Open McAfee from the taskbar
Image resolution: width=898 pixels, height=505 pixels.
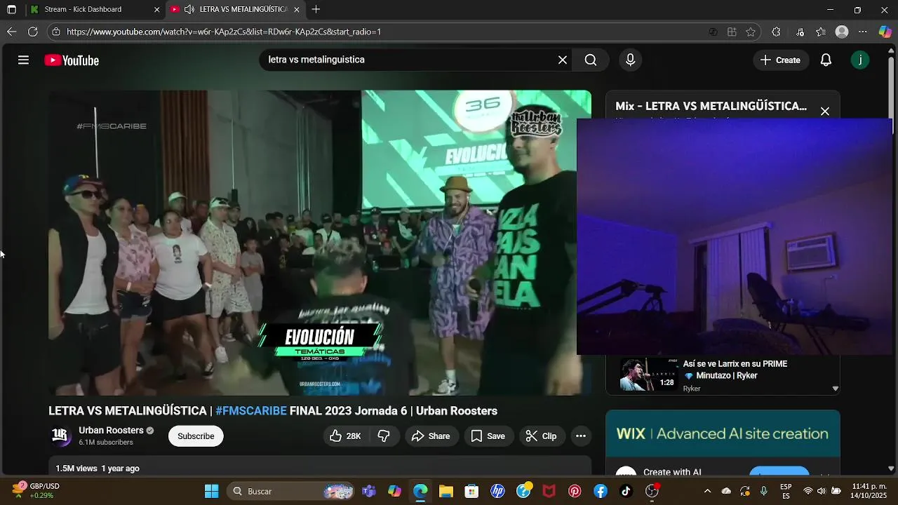[549, 491]
